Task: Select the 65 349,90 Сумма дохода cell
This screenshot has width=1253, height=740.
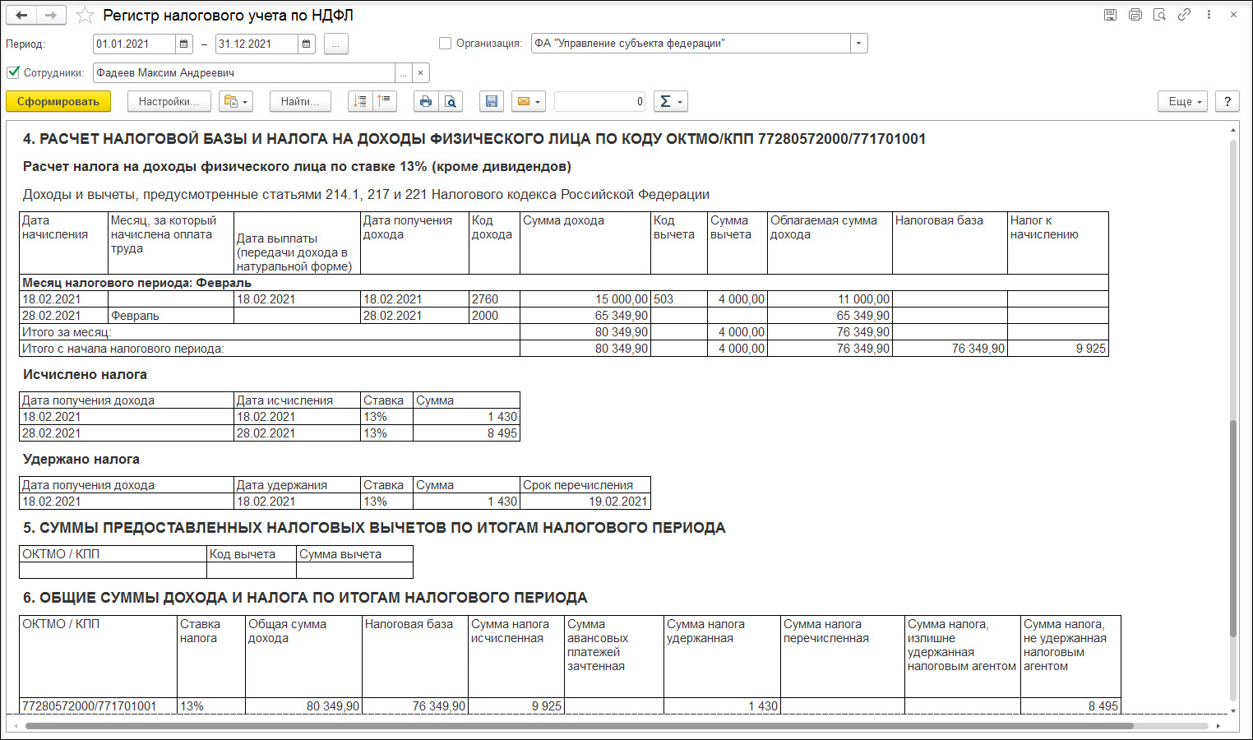Action: point(585,316)
